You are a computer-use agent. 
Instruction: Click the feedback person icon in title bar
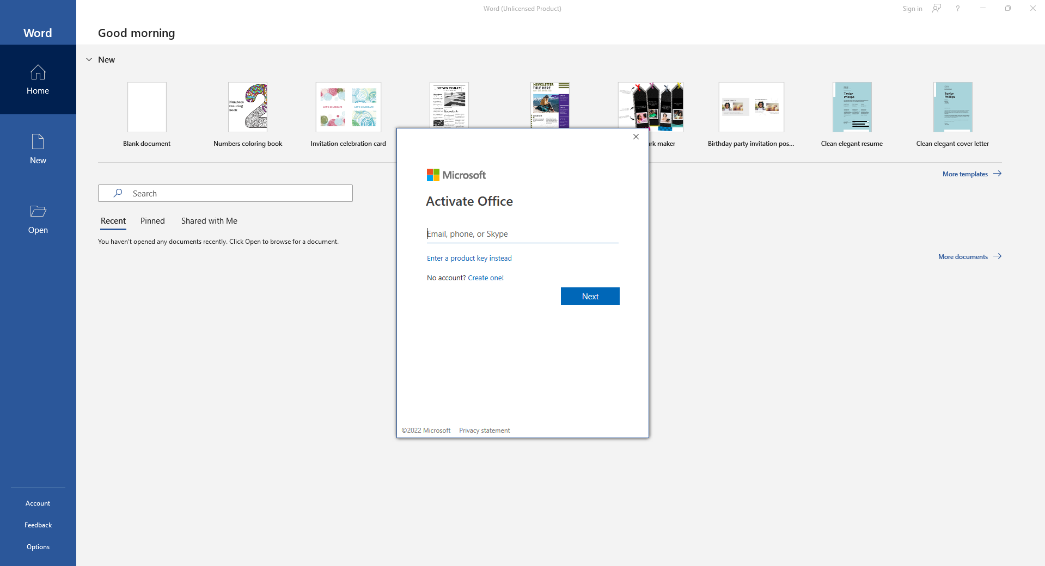(x=937, y=9)
